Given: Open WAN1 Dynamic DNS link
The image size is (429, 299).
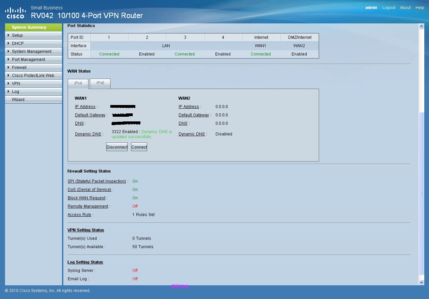Looking at the screenshot, I should (x=88, y=134).
